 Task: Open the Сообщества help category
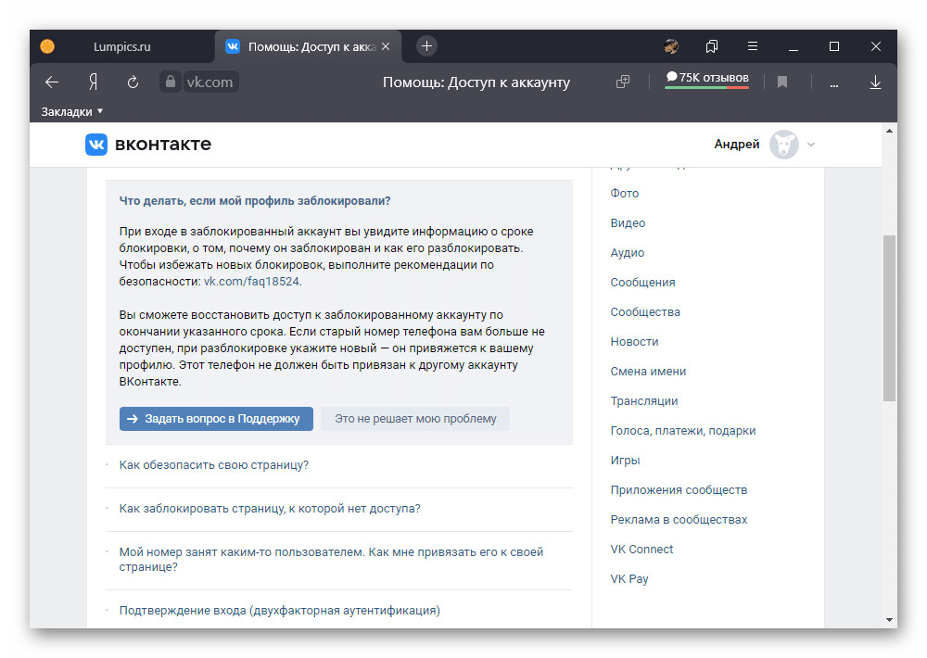pyautogui.click(x=645, y=312)
